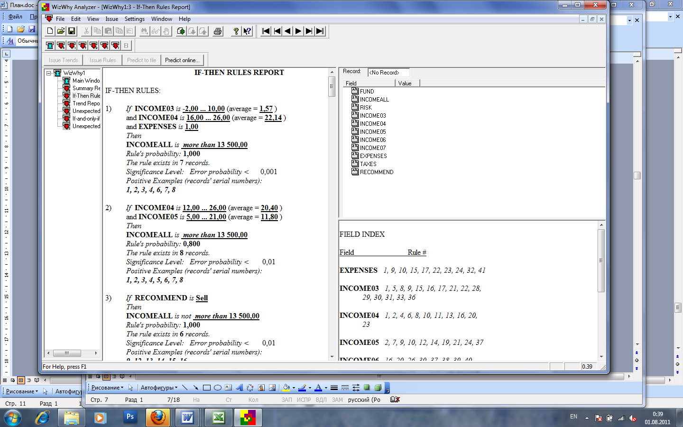683x427 pixels.
Task: Click the rules report scroll down arrow
Action: pos(332,356)
